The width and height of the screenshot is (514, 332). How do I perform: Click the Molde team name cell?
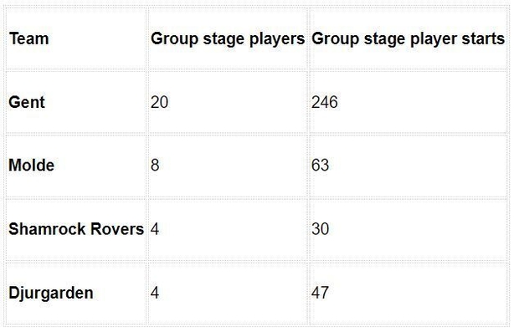[x=32, y=165]
